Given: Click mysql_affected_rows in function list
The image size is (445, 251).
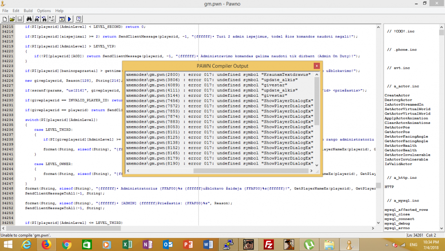Looking at the screenshot, I should tap(406, 210).
